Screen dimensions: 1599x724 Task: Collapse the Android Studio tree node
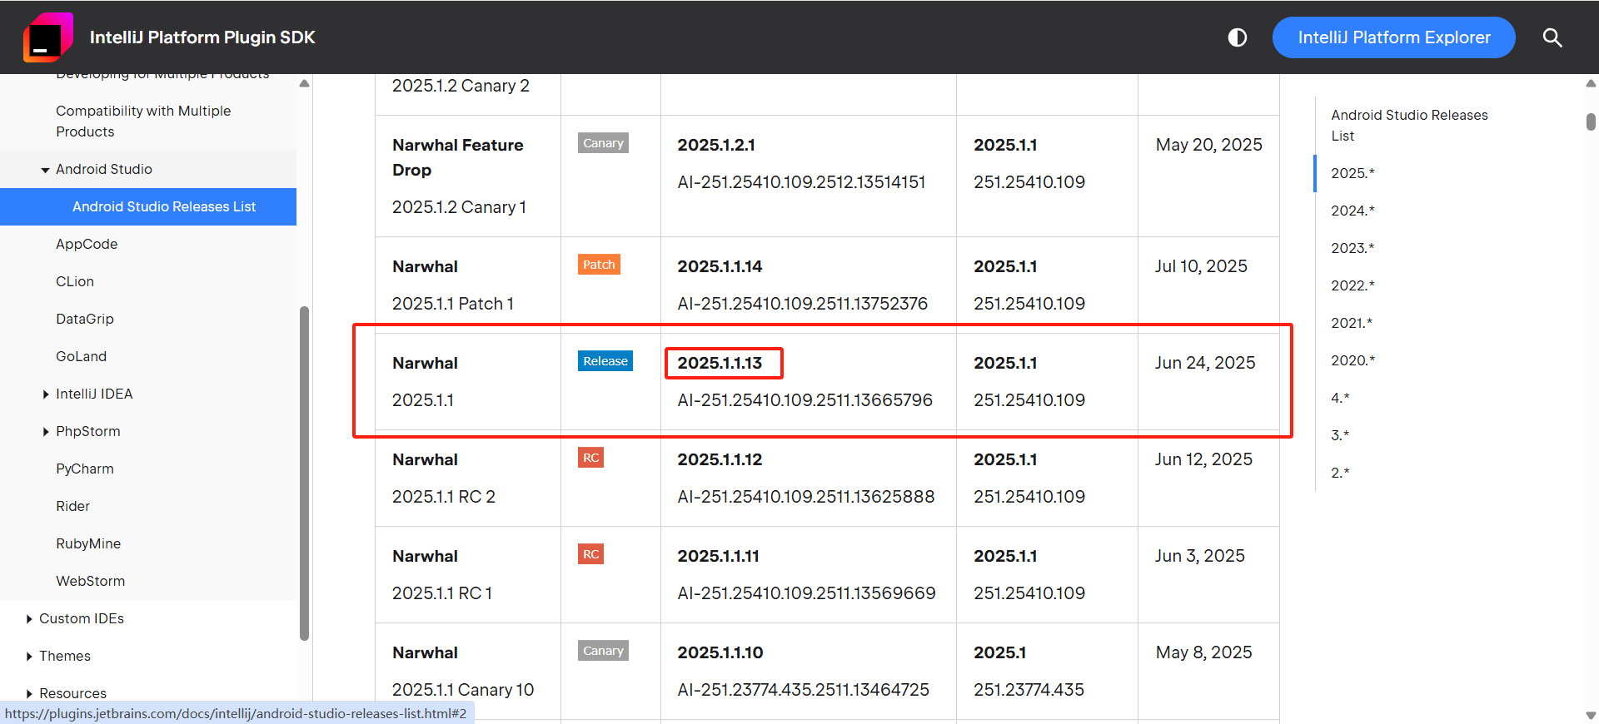point(45,170)
